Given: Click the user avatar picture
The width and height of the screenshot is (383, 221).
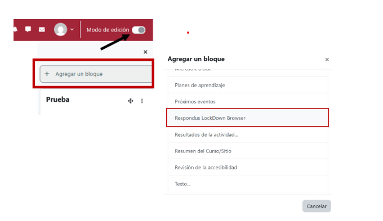Looking at the screenshot, I should (x=60, y=29).
